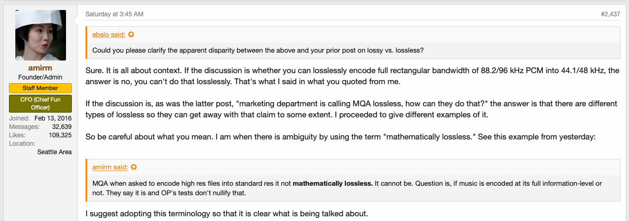Click the paragraph beginning 'Sure. It is all about context'
The width and height of the screenshot is (629, 221).
[x=352, y=76]
